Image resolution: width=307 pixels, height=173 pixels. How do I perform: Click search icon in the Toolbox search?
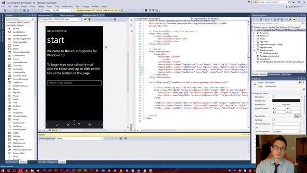pos(33,19)
